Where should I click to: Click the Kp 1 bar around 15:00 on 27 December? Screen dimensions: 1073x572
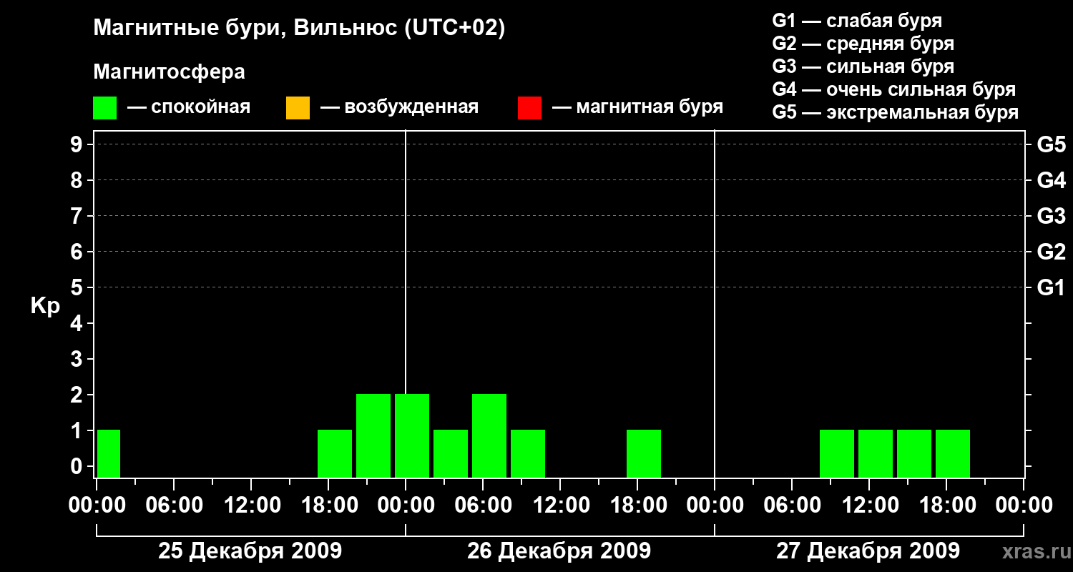[x=914, y=453]
